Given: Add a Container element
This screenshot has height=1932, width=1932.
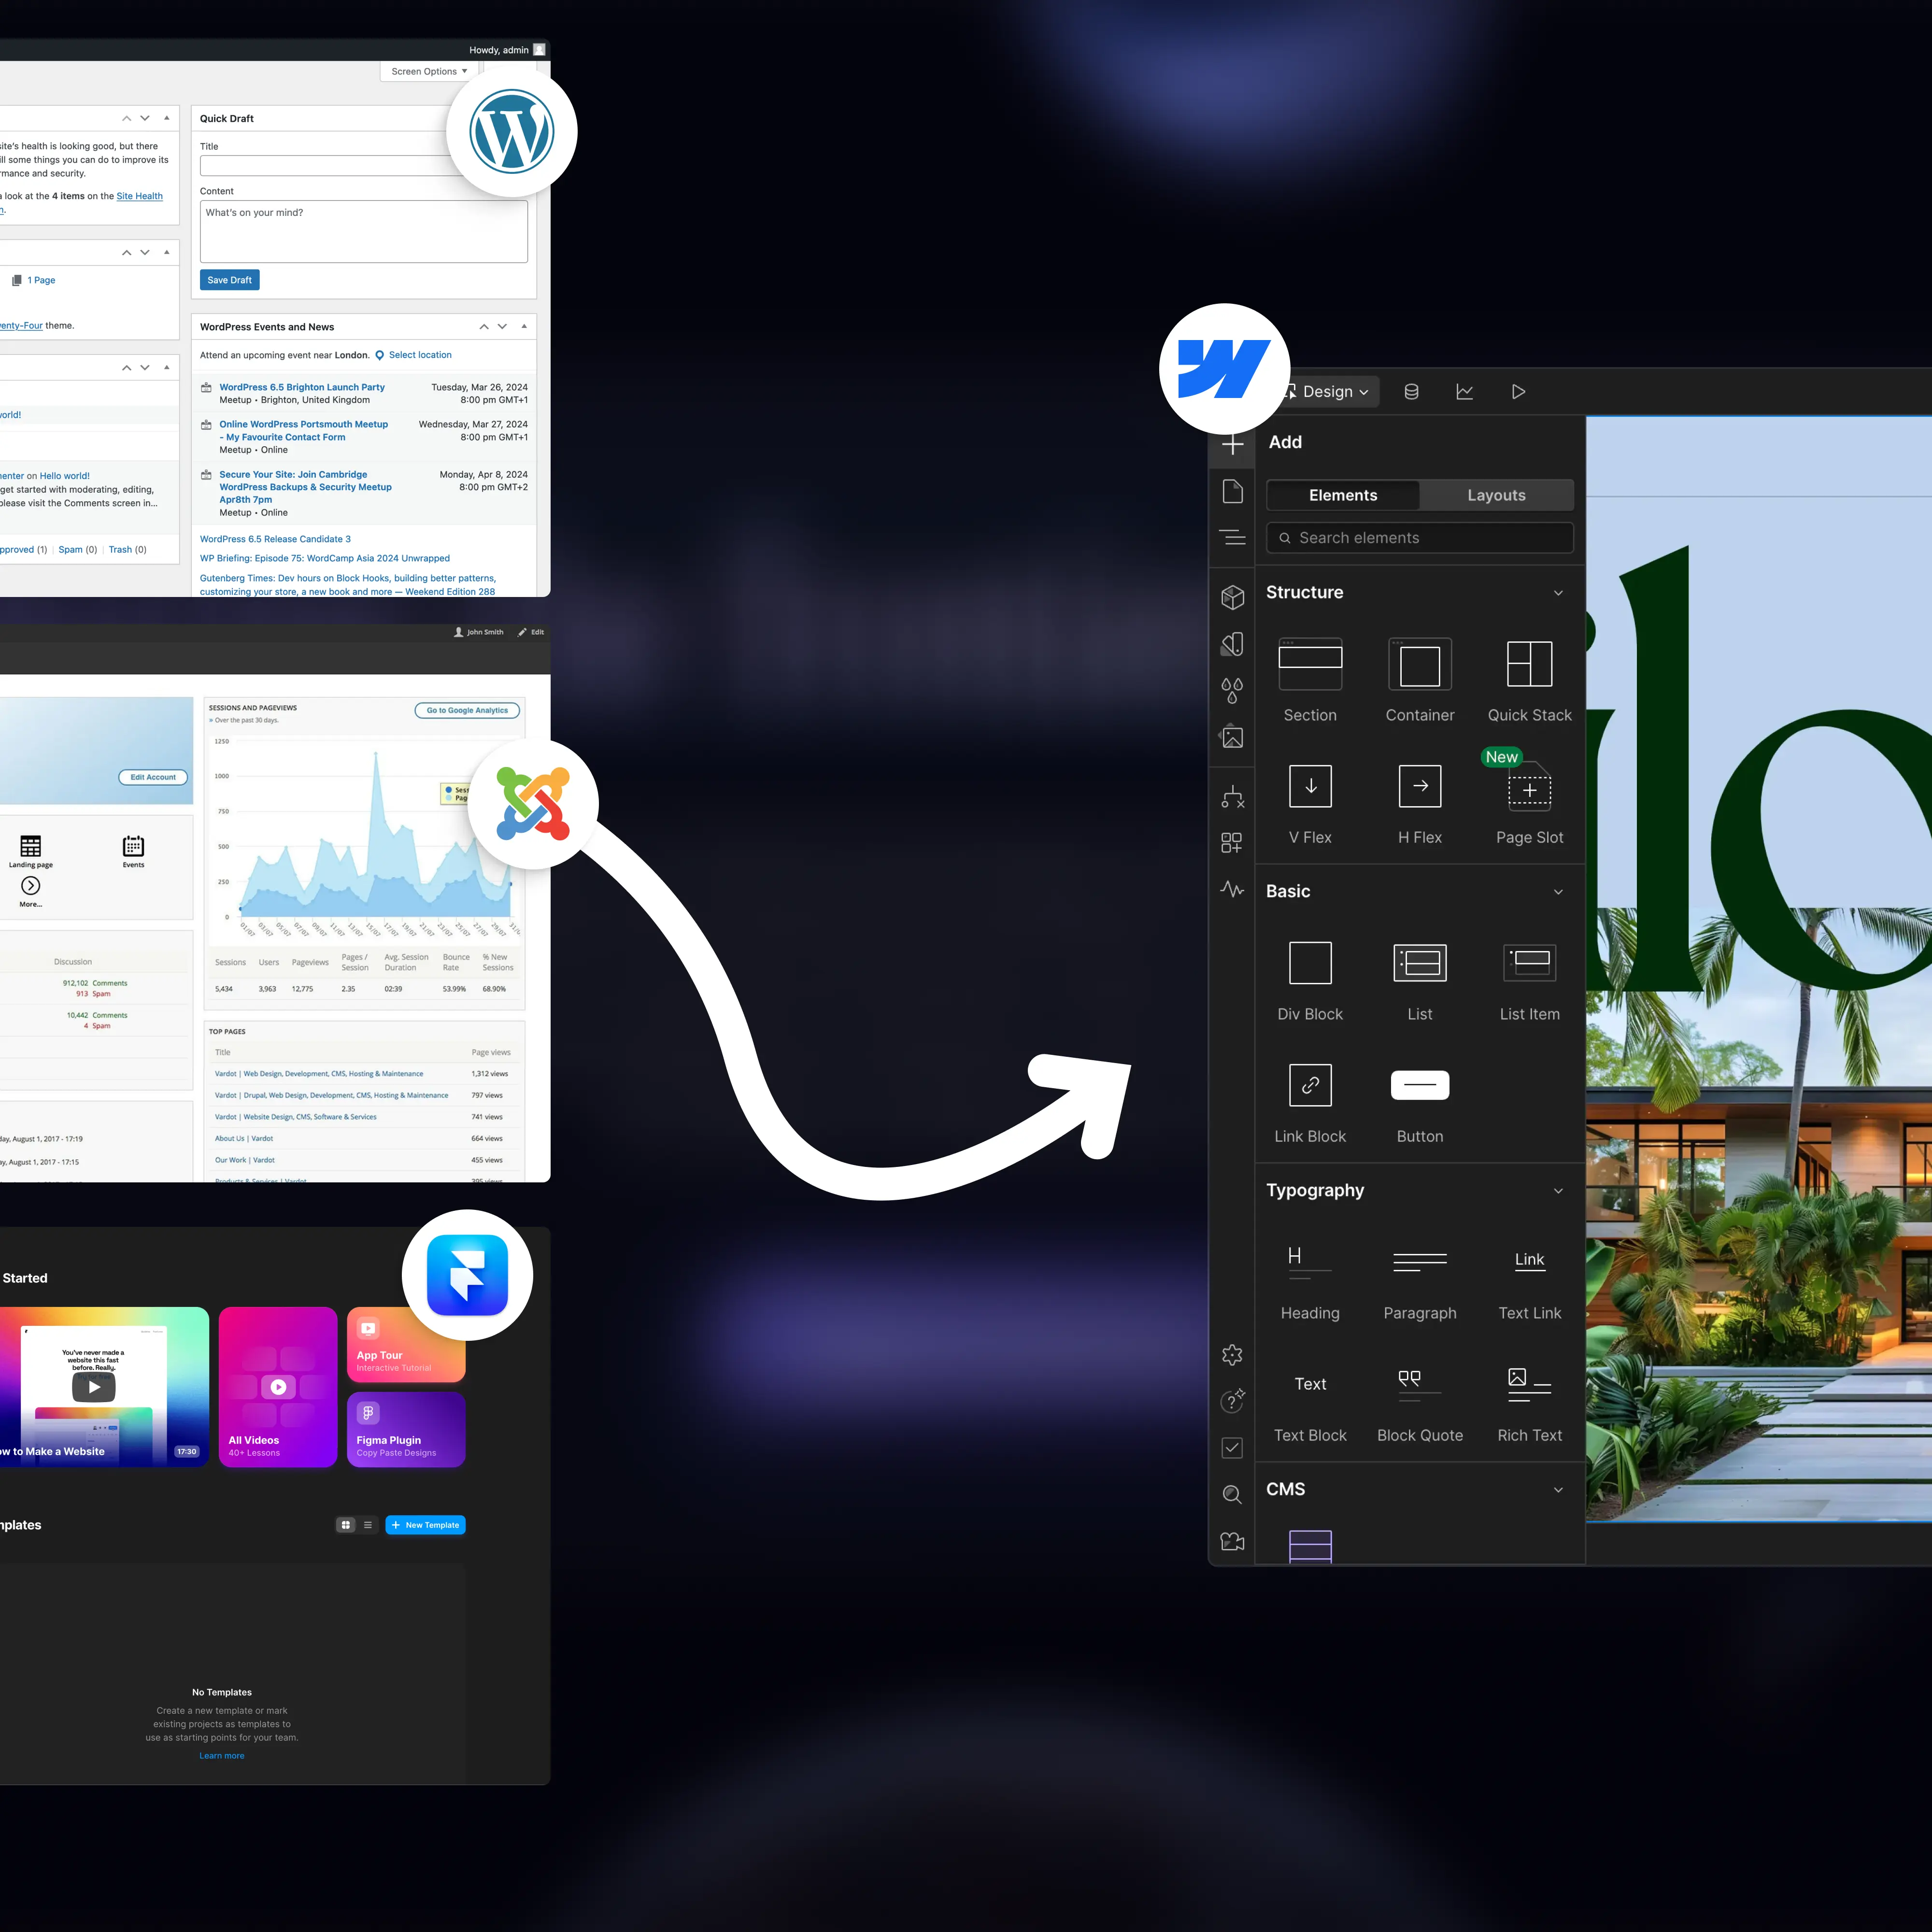Looking at the screenshot, I should pos(1420,681).
